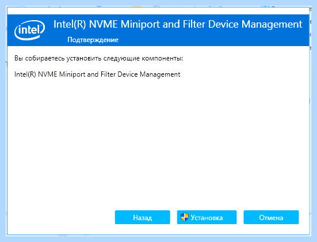Click the listed component Intel(R) NVME Miniport
The width and height of the screenshot is (317, 242).
(97, 74)
